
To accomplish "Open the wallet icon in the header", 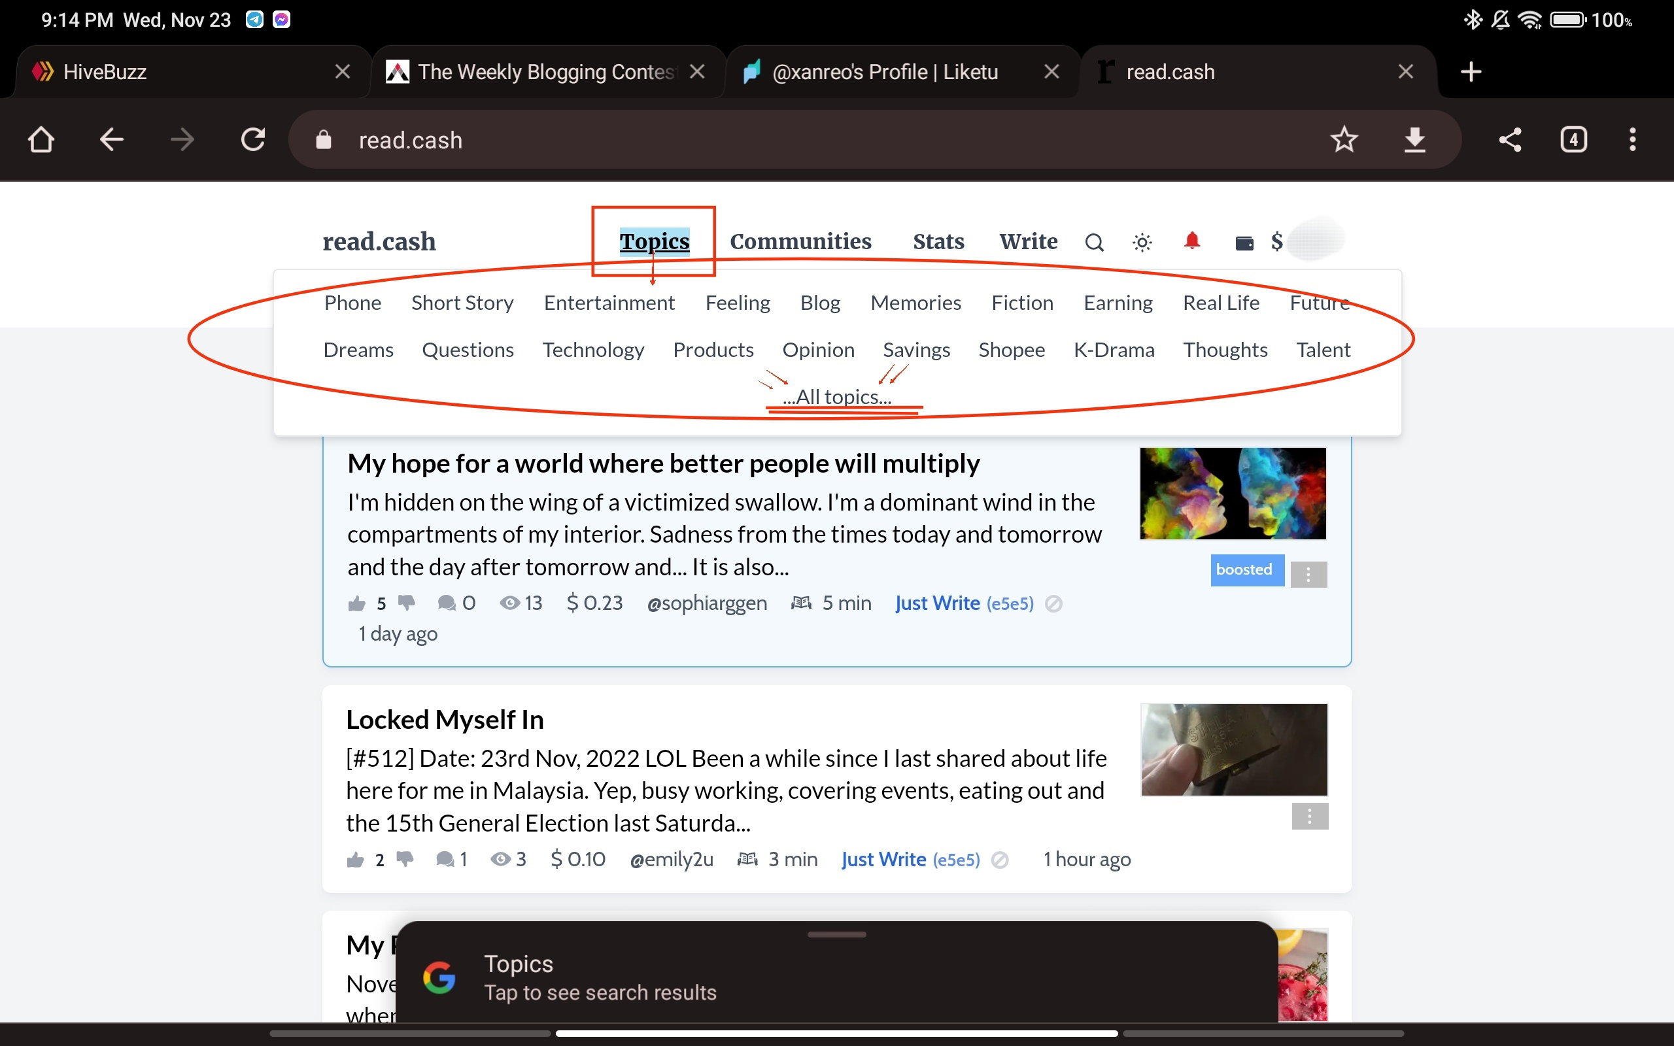I will pos(1244,243).
